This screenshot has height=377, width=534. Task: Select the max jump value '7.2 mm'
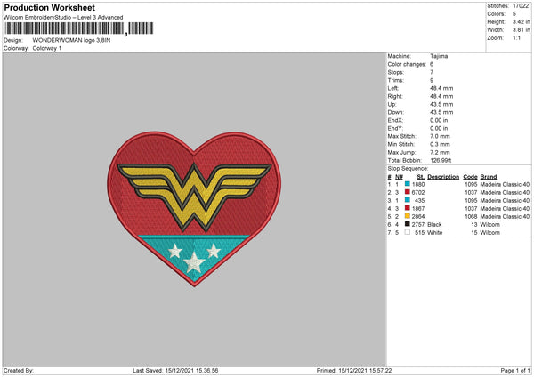click(440, 152)
